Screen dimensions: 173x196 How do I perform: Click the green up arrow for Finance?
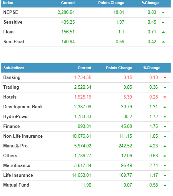click(x=165, y=127)
